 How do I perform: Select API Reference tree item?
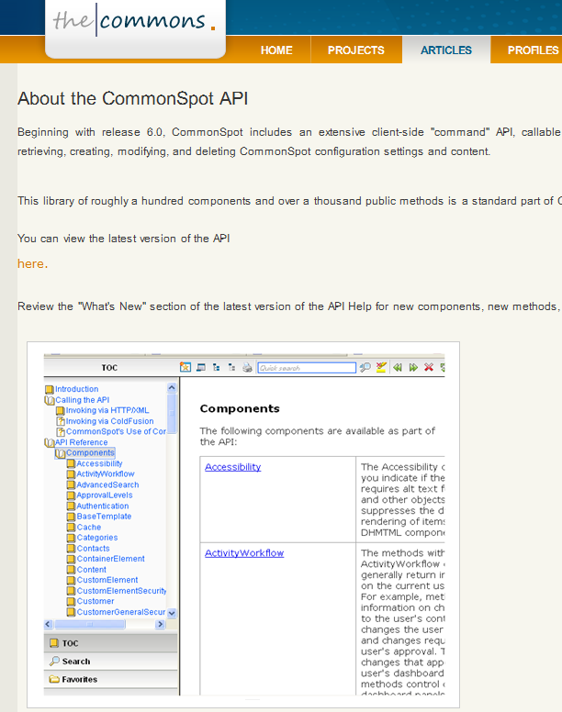tap(82, 442)
